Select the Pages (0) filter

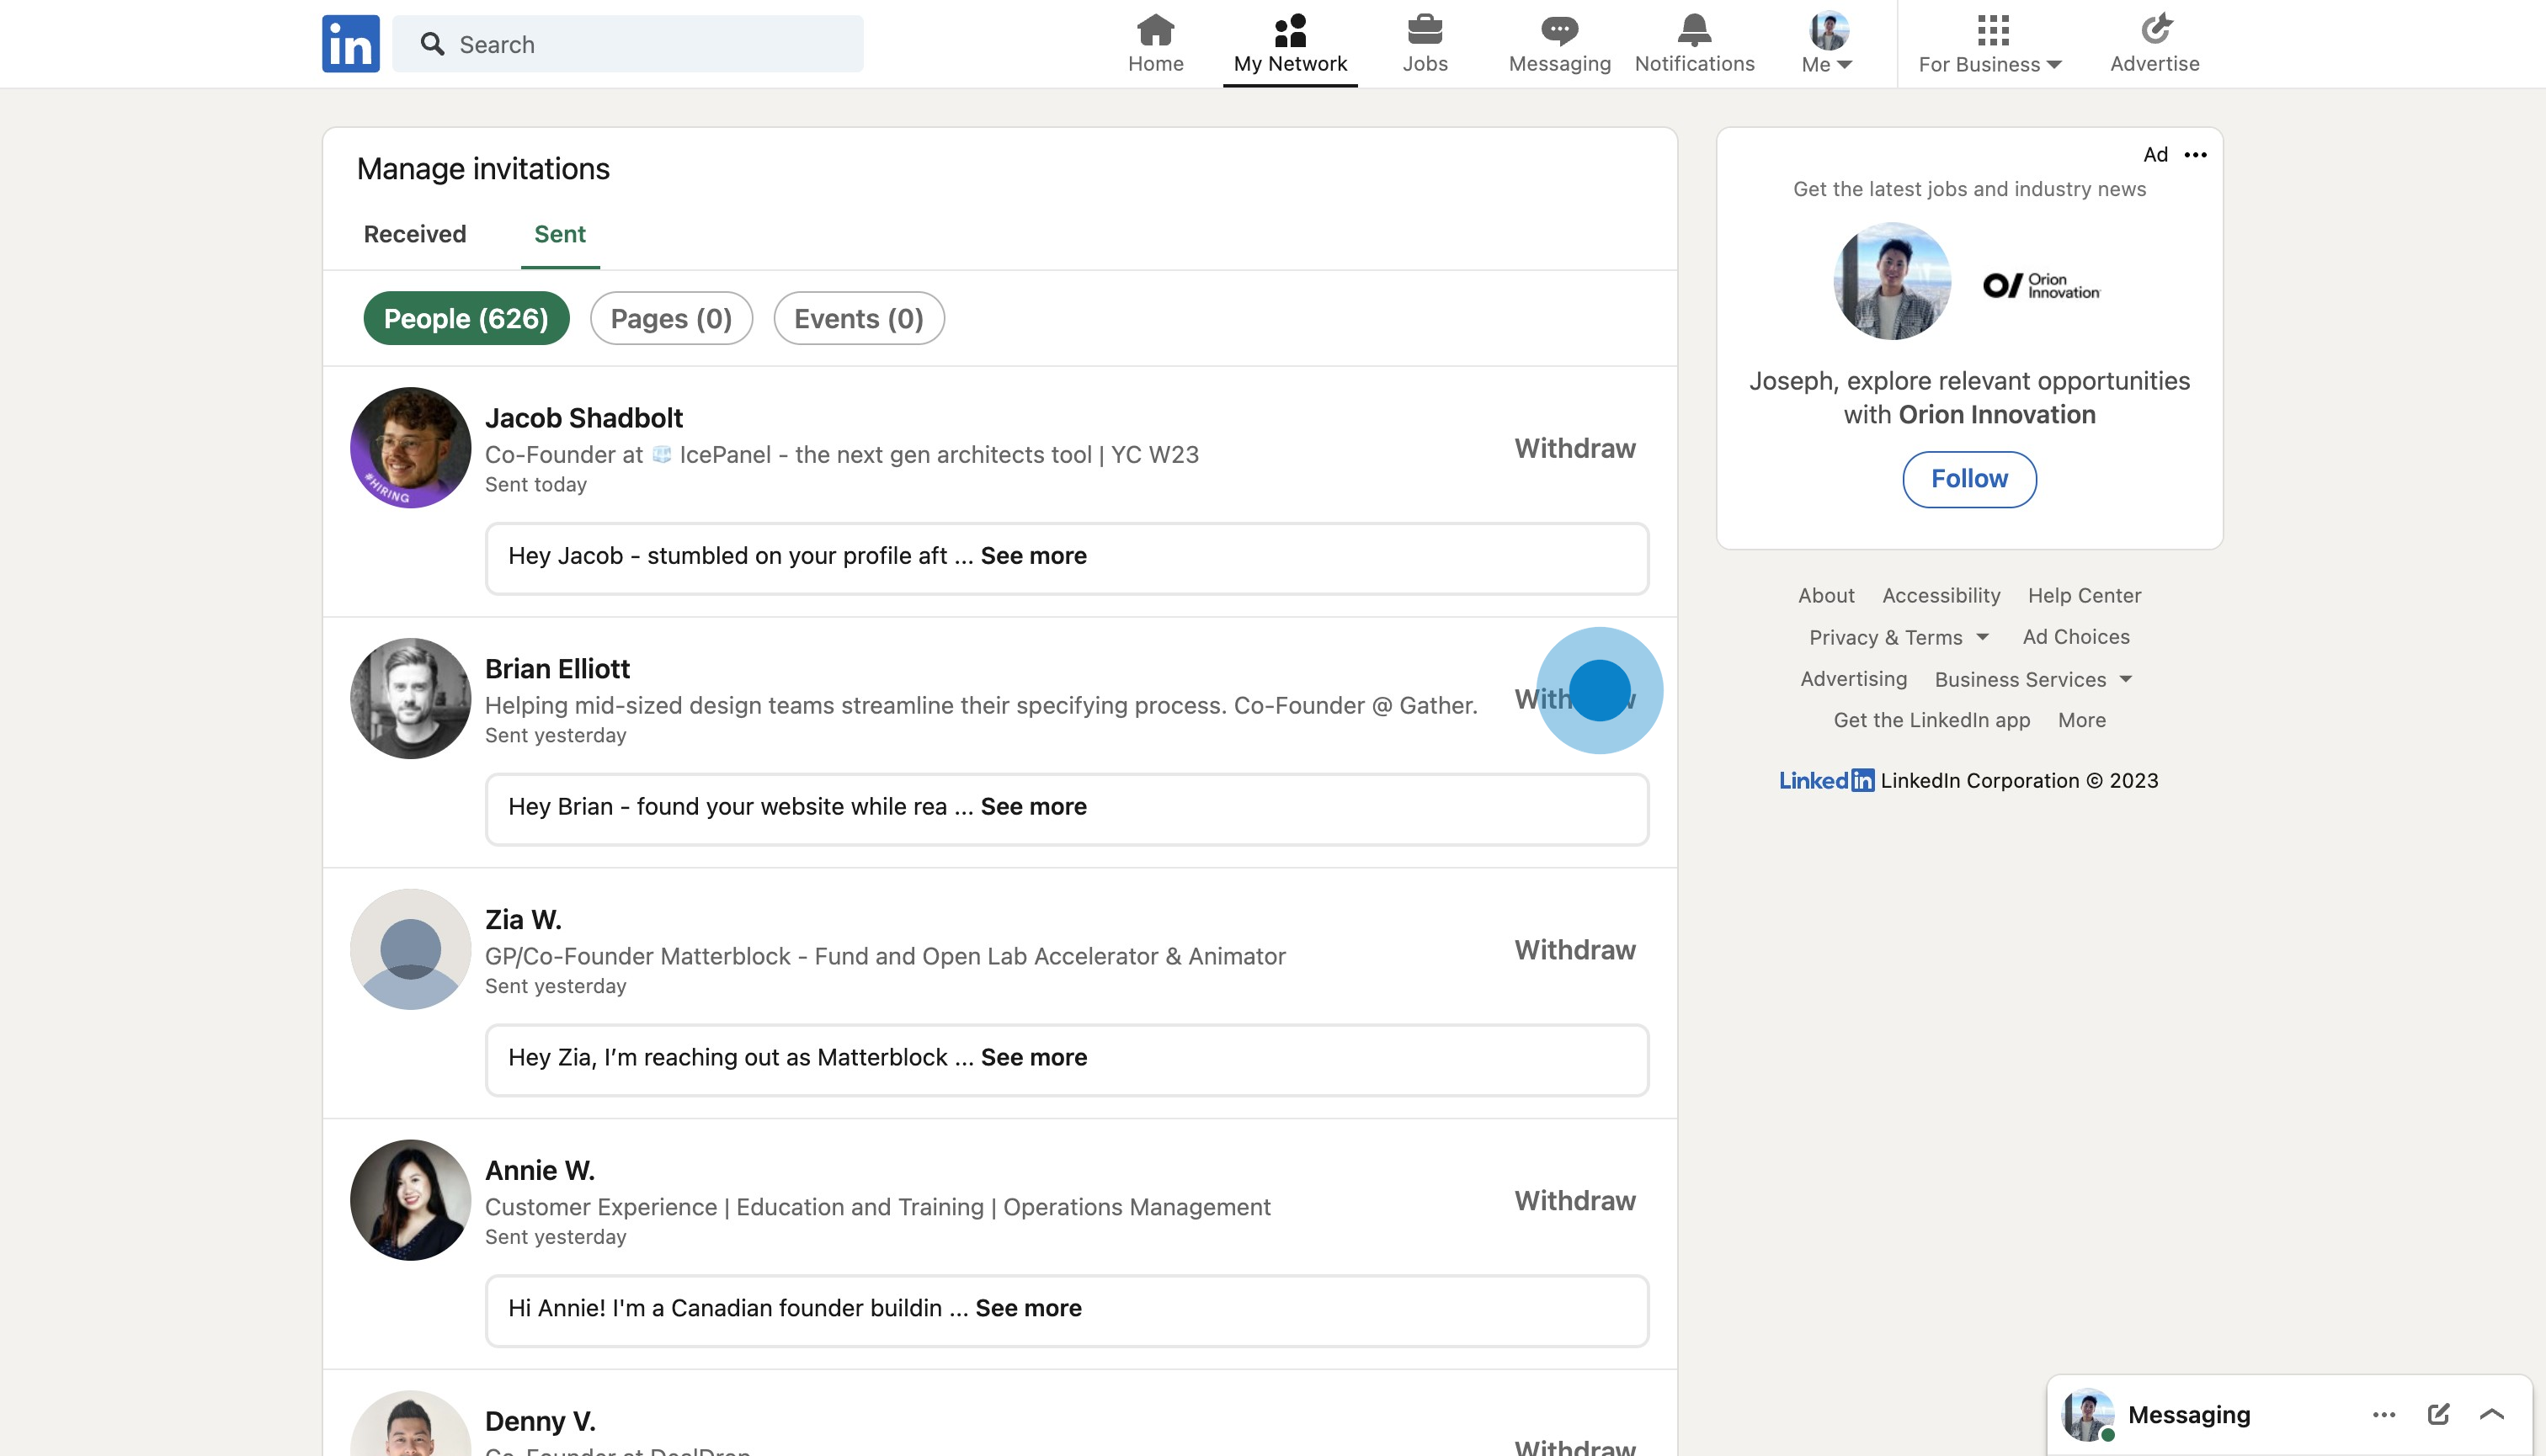(x=671, y=318)
